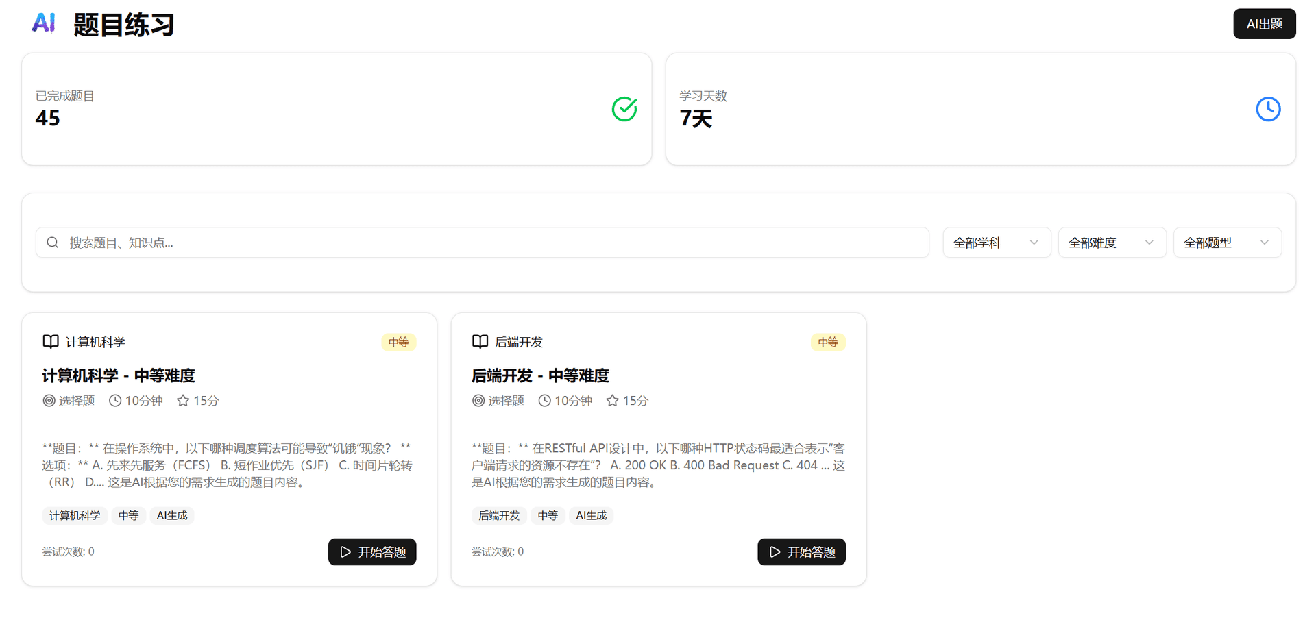1316x631 pixels.
Task: Click 中等 difficulty badge on 后端开发 card
Action: pyautogui.click(x=827, y=342)
